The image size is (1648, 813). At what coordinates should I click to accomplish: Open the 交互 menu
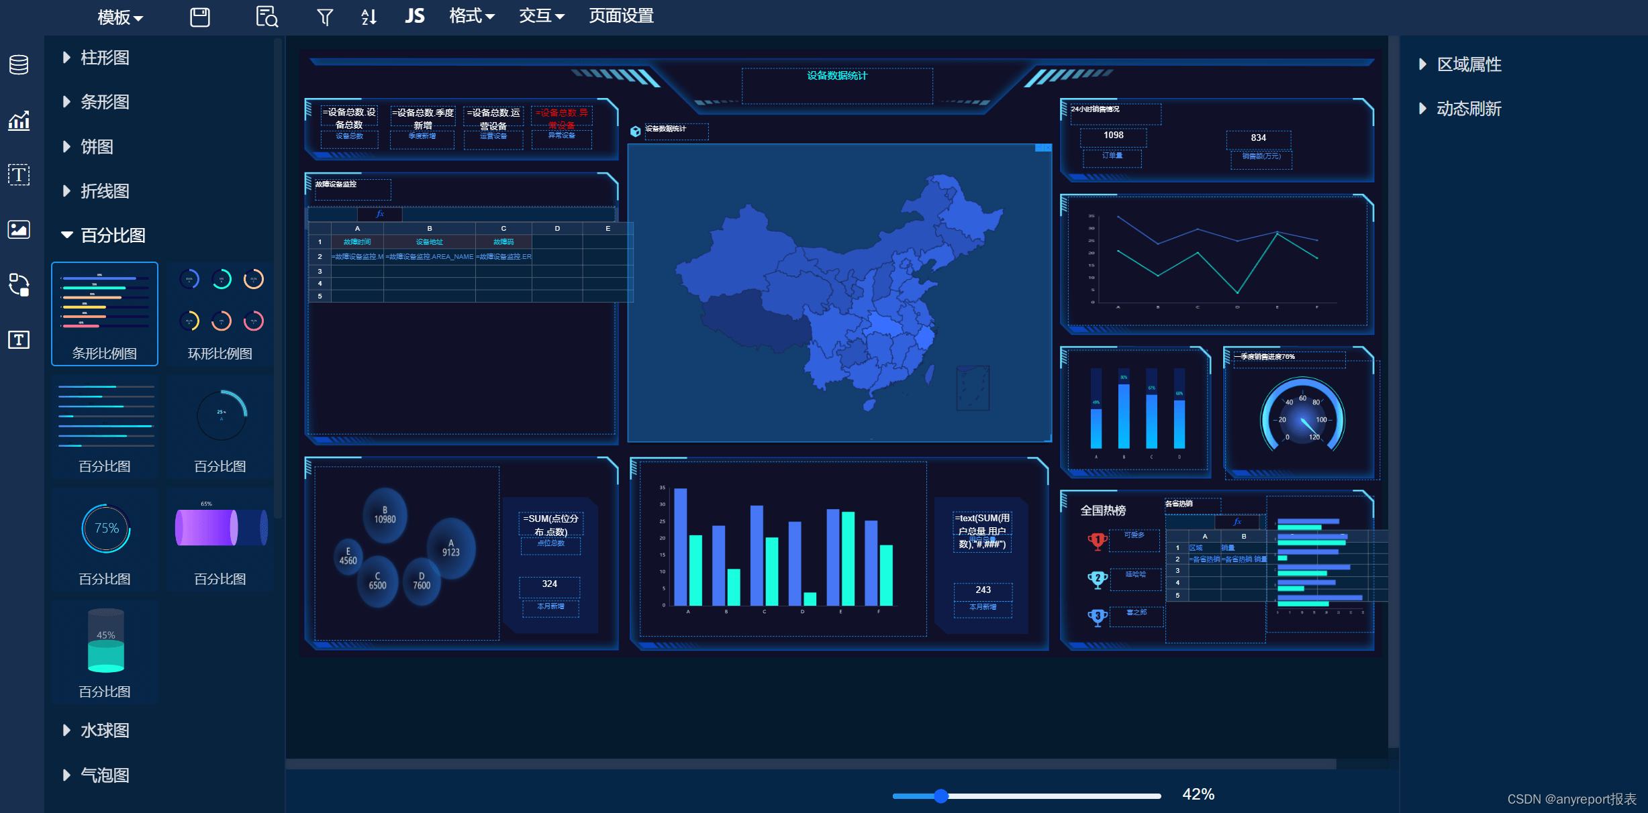coord(541,16)
